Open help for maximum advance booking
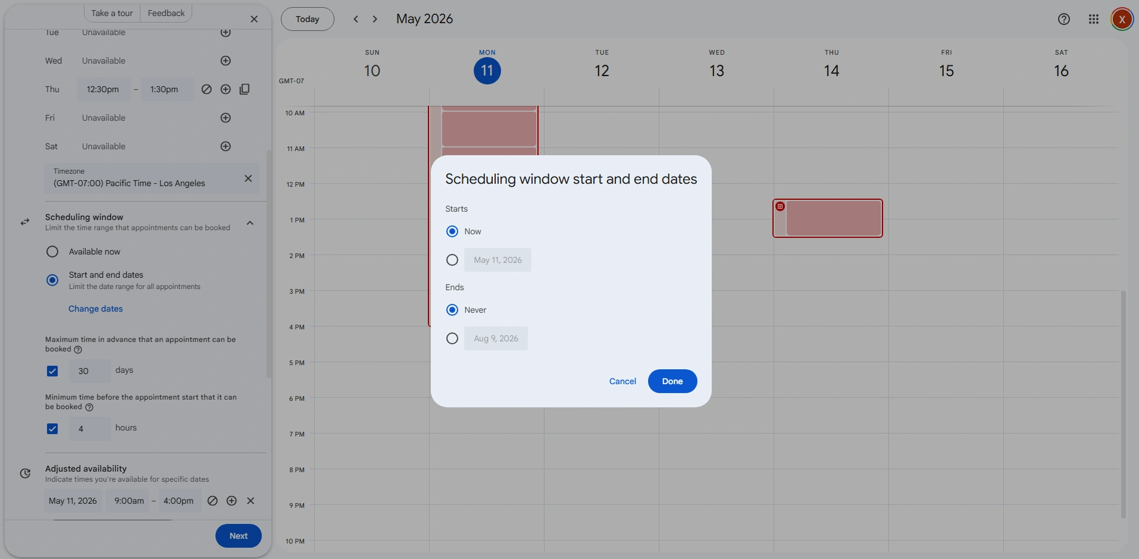The height and width of the screenshot is (559, 1139). [x=78, y=350]
